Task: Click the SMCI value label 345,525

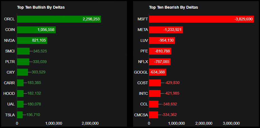Action: click(40, 51)
